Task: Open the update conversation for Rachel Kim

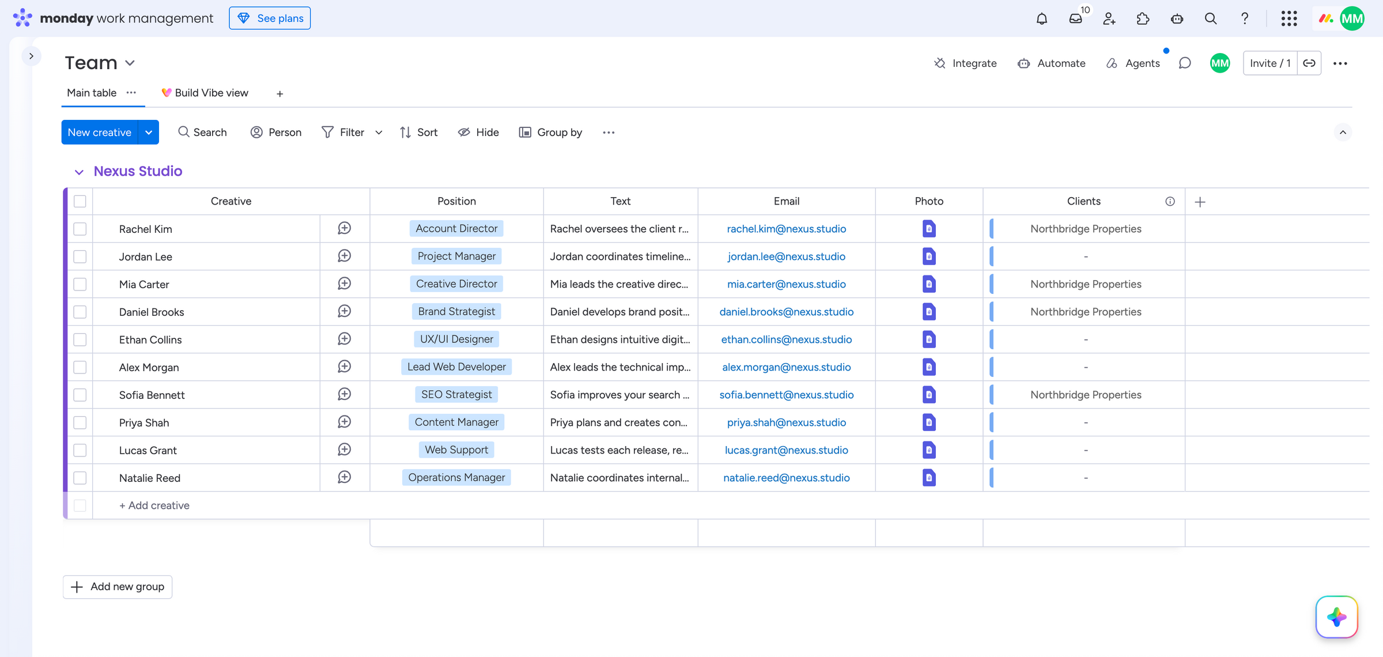Action: 344,228
